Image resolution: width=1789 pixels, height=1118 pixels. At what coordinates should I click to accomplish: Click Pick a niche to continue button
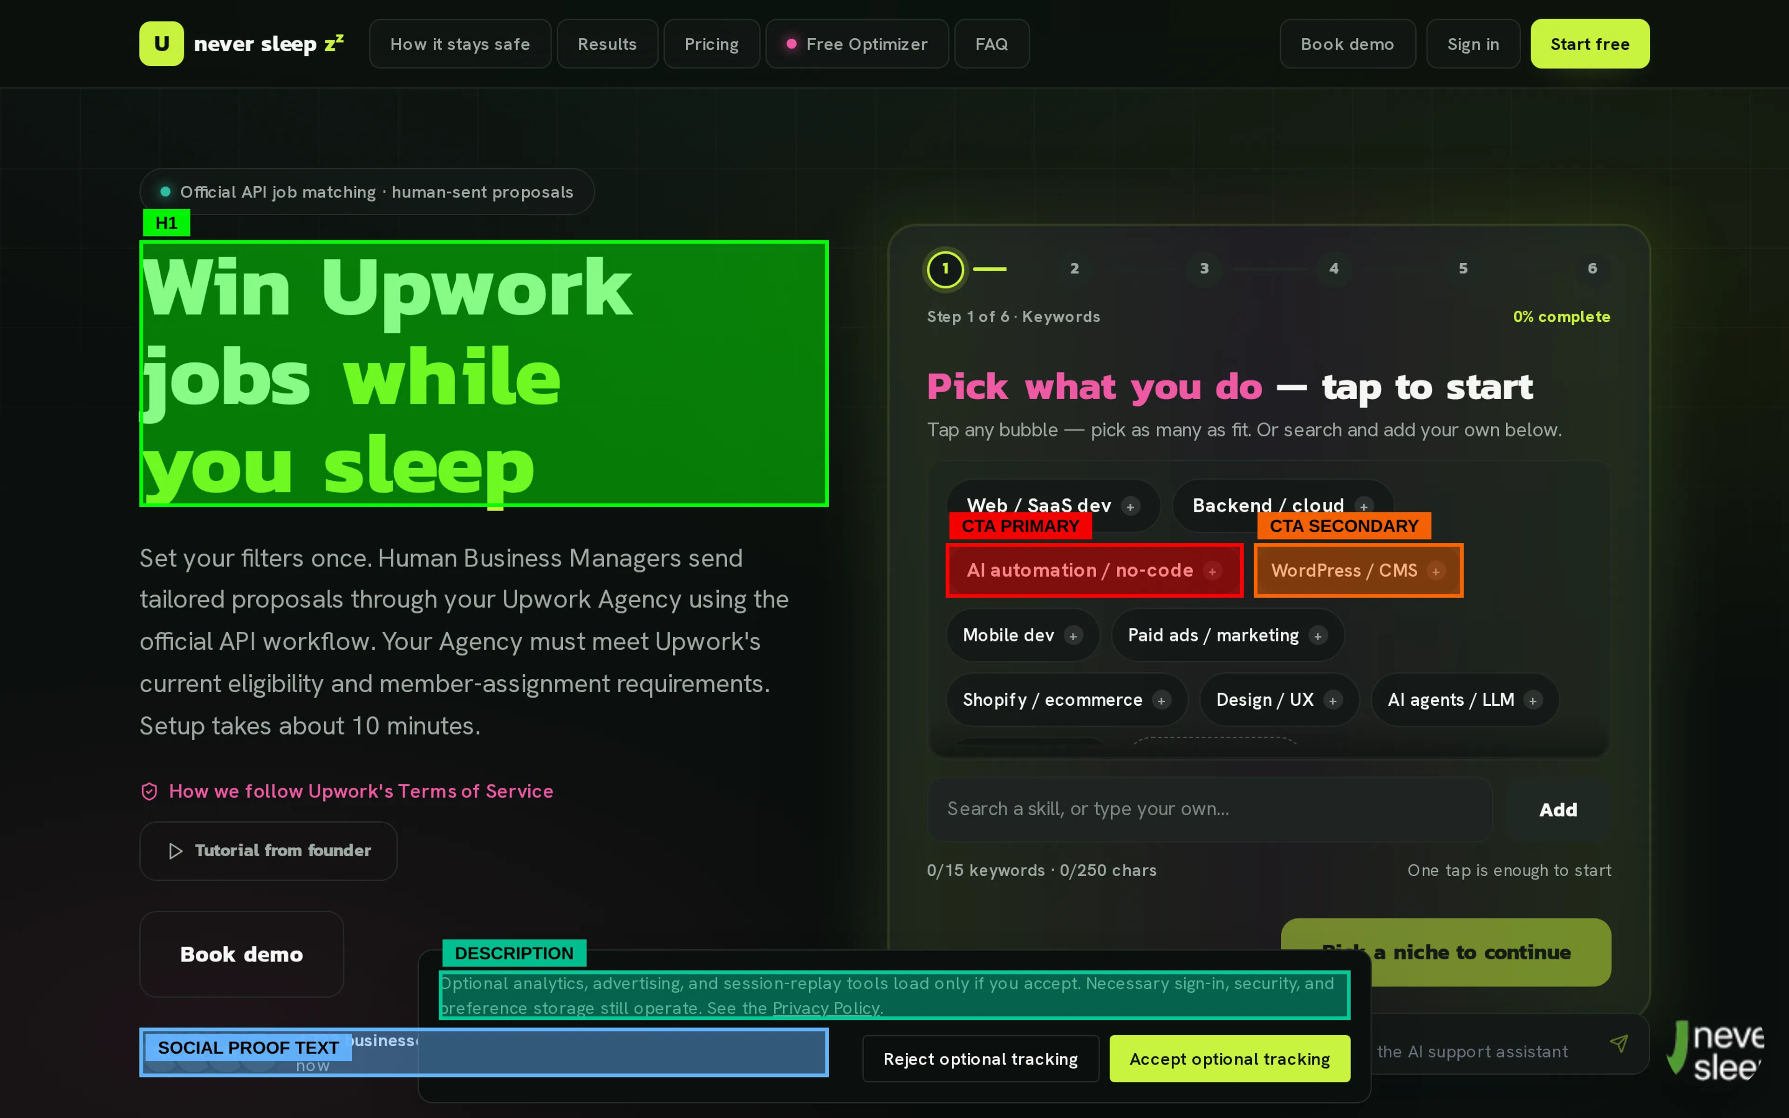(x=1445, y=952)
